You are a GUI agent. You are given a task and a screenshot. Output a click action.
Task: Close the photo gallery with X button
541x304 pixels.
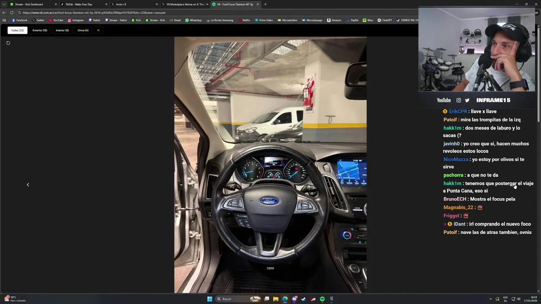(x=98, y=30)
